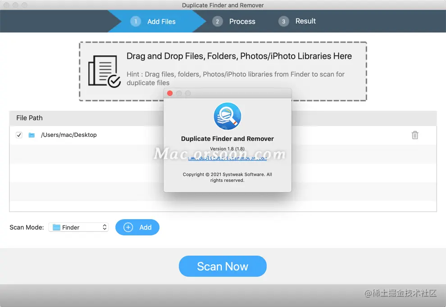Click the Version 1.8 (1.8) text
The height and width of the screenshot is (307, 446).
pos(227,149)
